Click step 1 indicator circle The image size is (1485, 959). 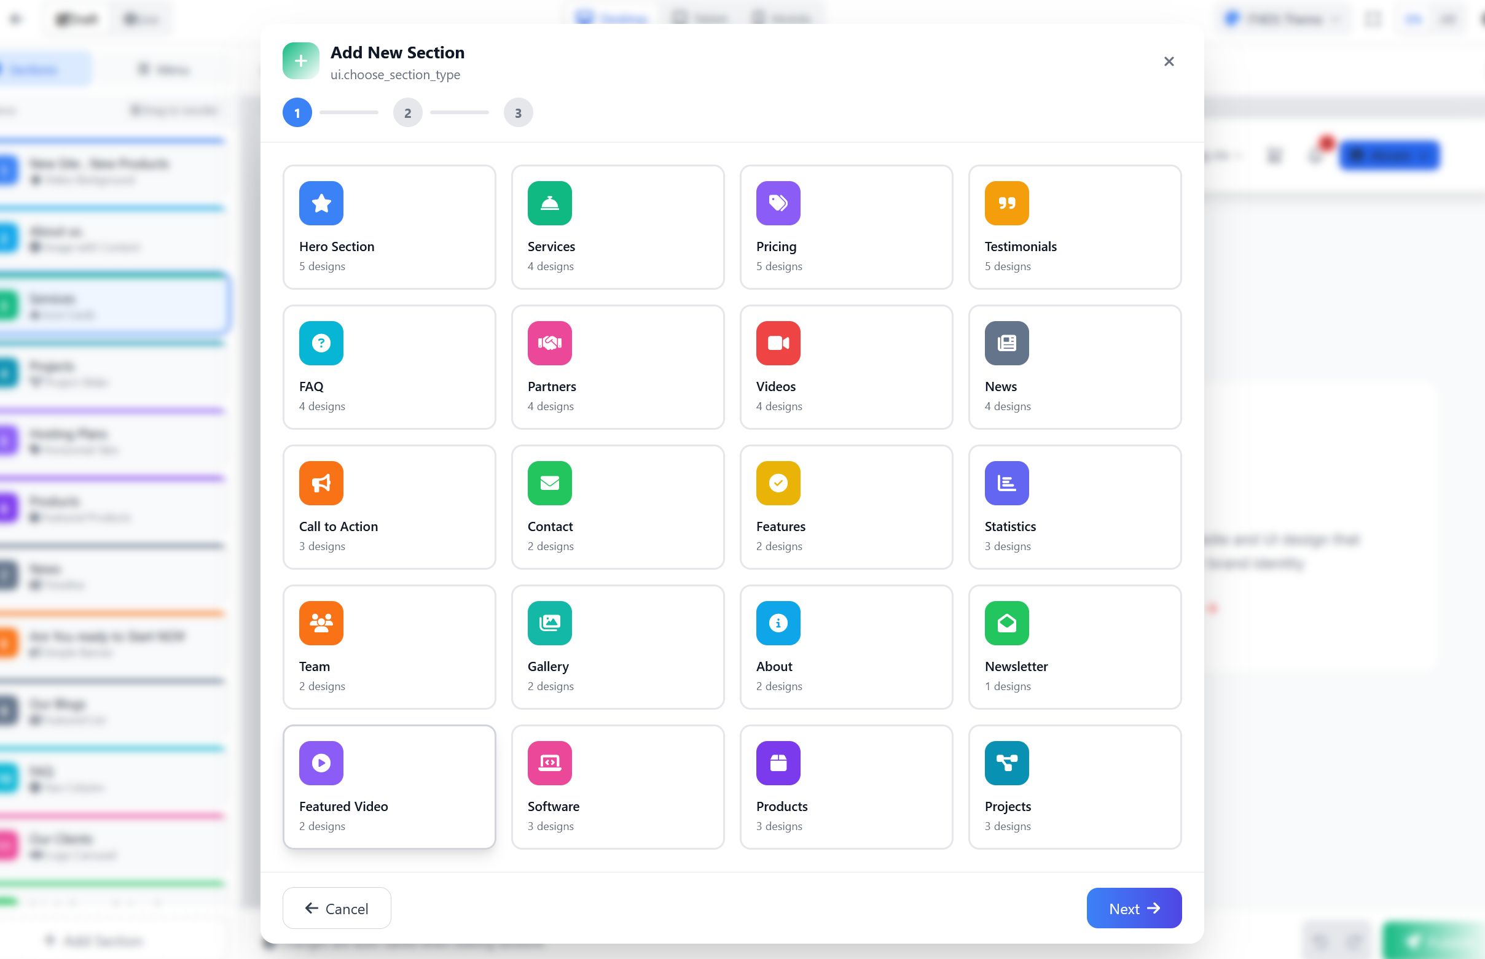(x=297, y=113)
